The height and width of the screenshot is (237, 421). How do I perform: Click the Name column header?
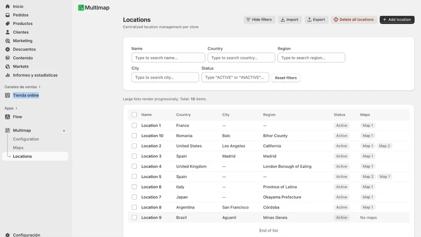tap(146, 114)
